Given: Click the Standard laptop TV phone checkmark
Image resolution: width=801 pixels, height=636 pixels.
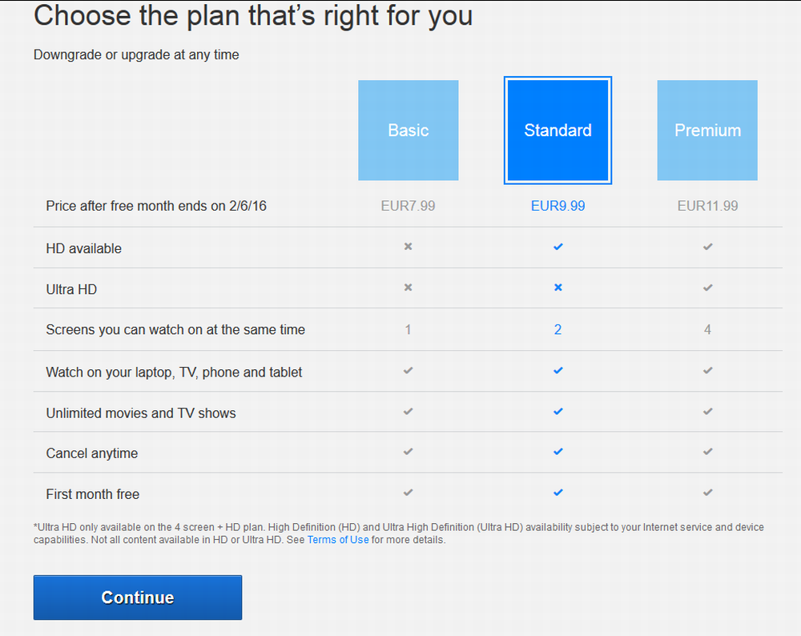Looking at the screenshot, I should pyautogui.click(x=557, y=370).
